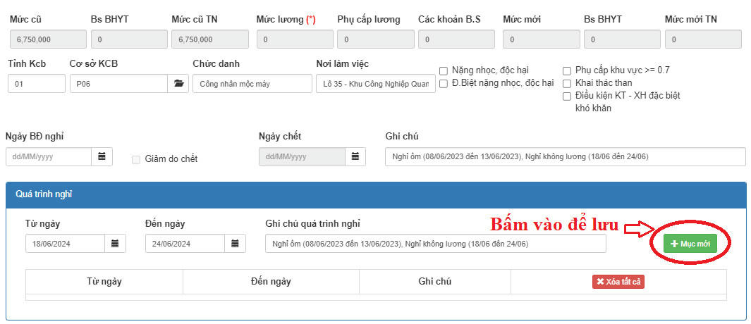Tick Điều kiện KT - XH đặc biệt khó khăn

click(x=567, y=96)
